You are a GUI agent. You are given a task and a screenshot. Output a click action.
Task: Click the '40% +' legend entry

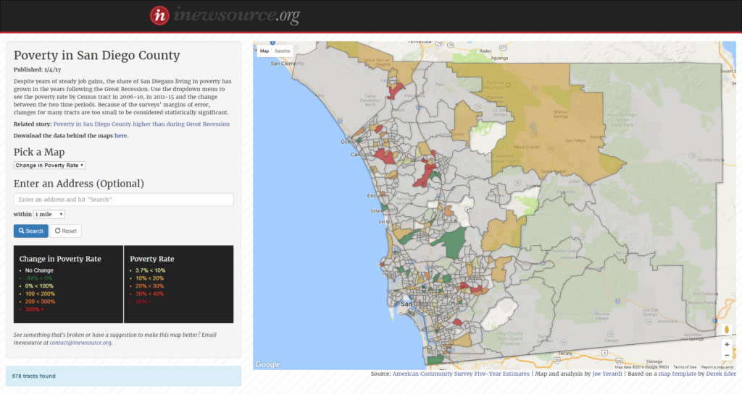pyautogui.click(x=143, y=301)
